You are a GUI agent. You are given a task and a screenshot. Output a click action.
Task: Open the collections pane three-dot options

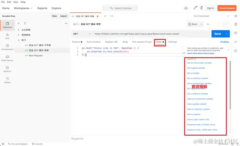[66, 23]
